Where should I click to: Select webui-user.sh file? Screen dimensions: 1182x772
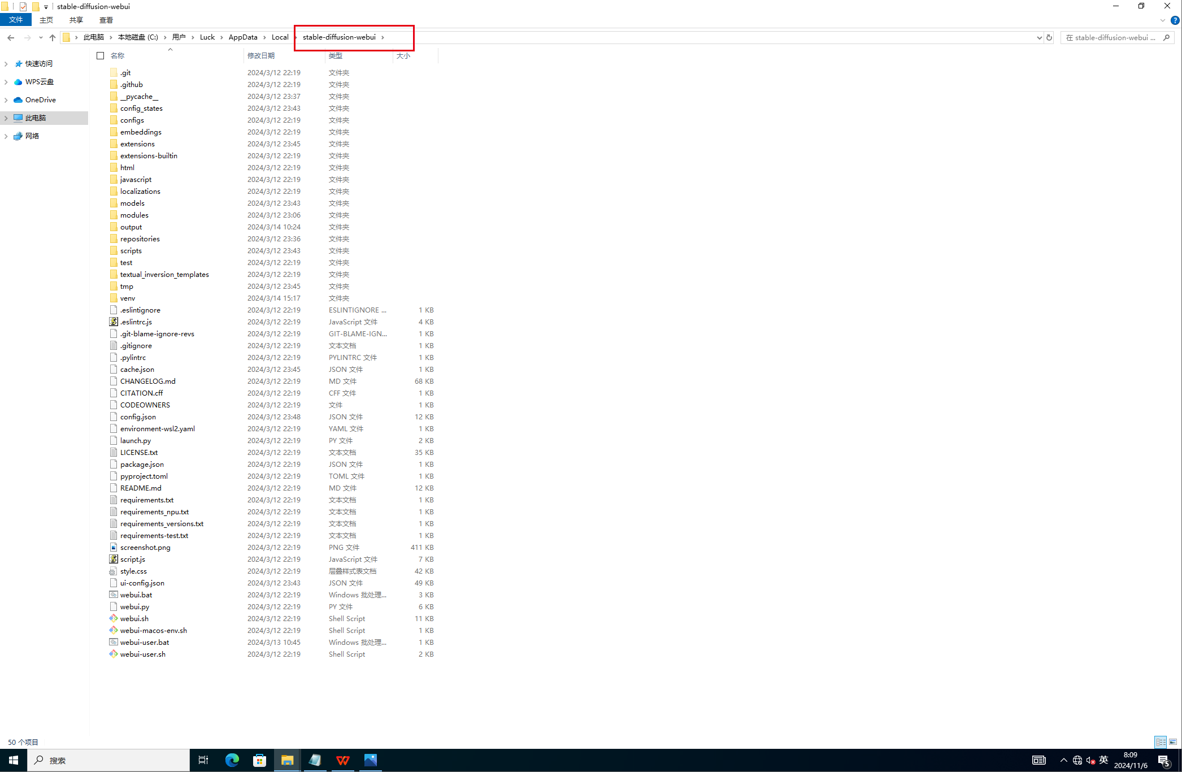point(143,654)
